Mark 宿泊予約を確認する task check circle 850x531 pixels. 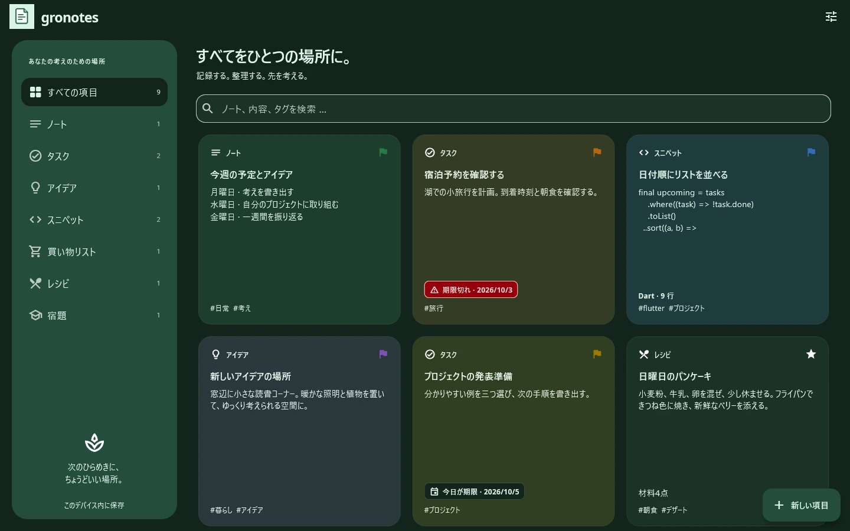point(430,153)
